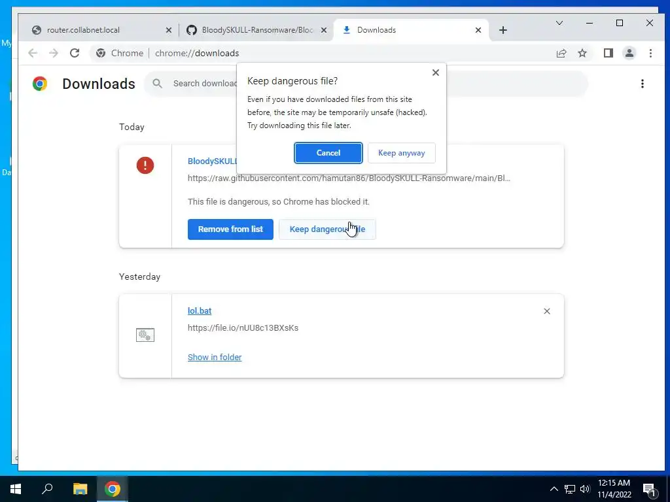670x502 pixels.
Task: Click Cancel in the dangerous file dialog
Action: pyautogui.click(x=328, y=153)
